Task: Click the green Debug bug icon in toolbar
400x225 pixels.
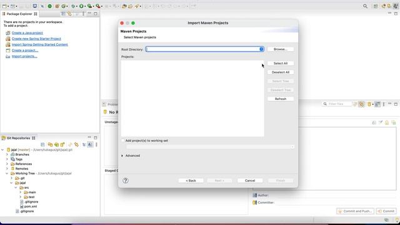Action: point(73,6)
